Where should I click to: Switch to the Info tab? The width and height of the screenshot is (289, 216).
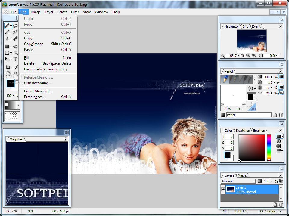(x=245, y=26)
